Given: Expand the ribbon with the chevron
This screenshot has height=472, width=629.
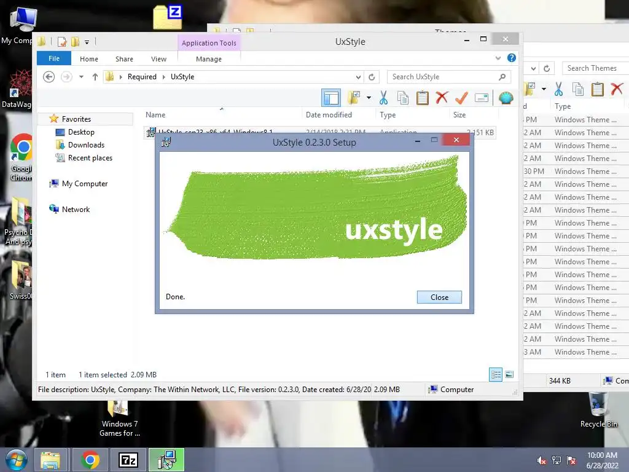Looking at the screenshot, I should (x=498, y=58).
